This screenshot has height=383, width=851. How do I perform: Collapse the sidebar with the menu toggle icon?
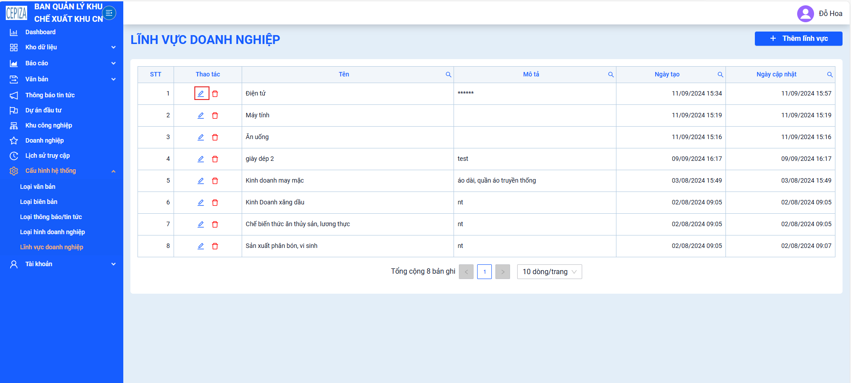coord(109,13)
